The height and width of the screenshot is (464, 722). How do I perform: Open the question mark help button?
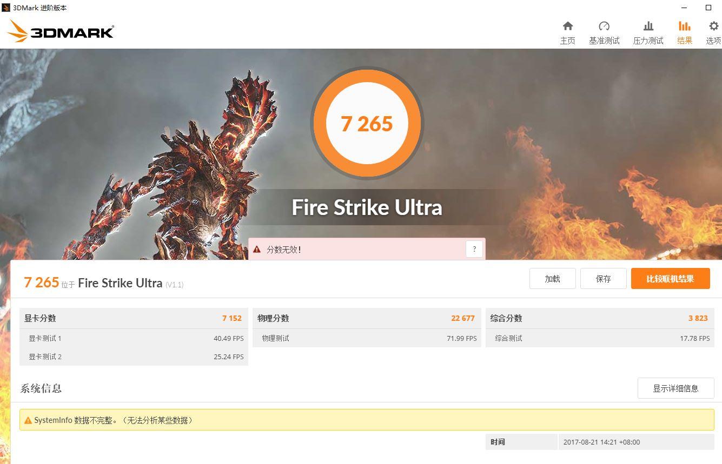point(474,249)
